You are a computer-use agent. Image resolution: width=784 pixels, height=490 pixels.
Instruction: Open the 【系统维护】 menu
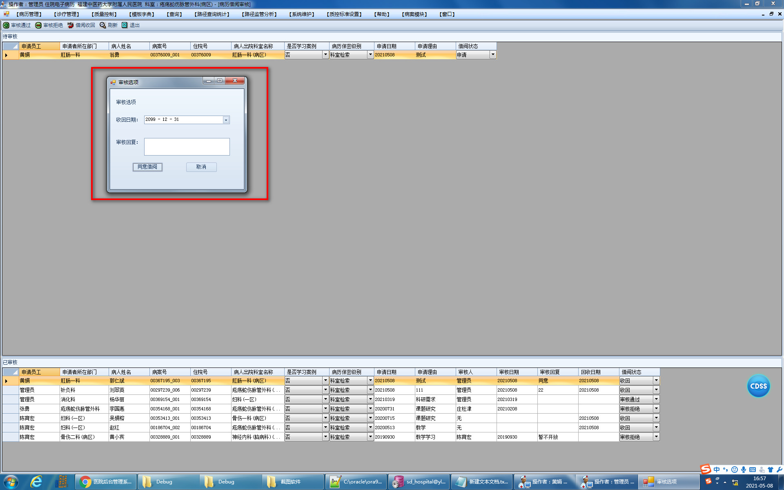(302, 14)
